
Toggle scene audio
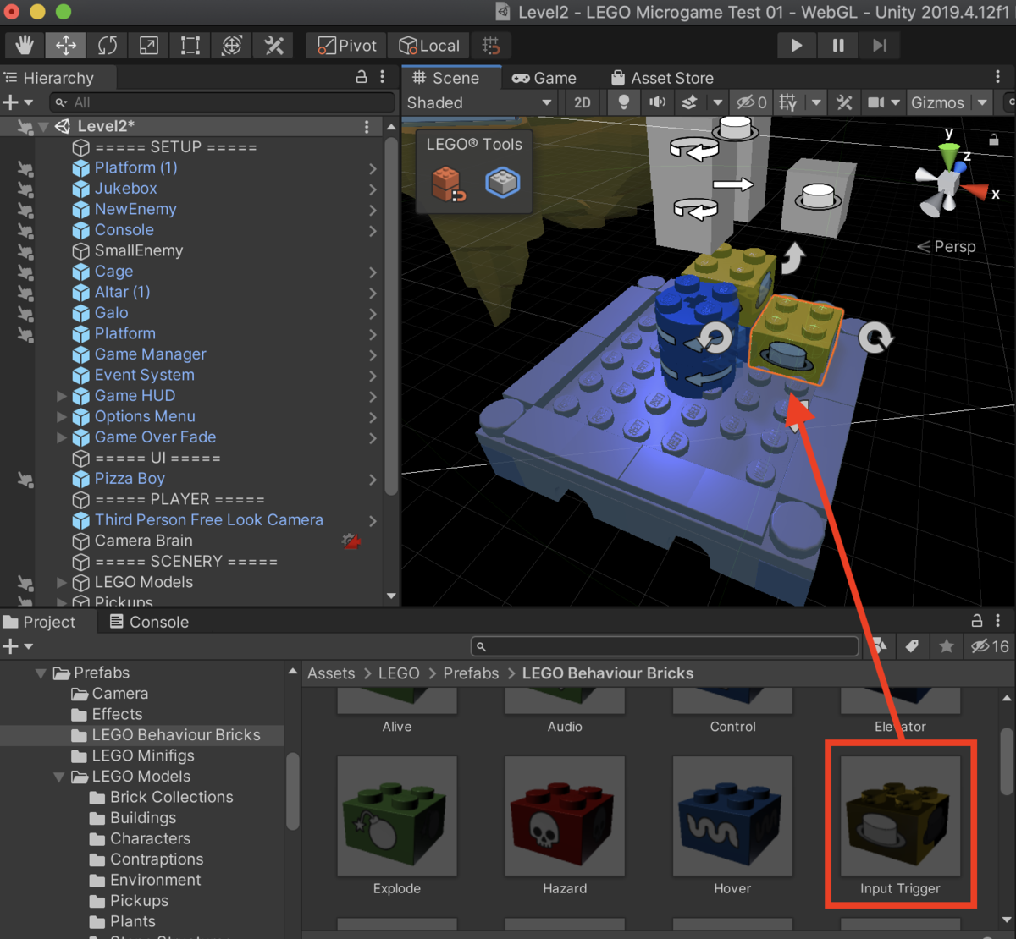[657, 102]
